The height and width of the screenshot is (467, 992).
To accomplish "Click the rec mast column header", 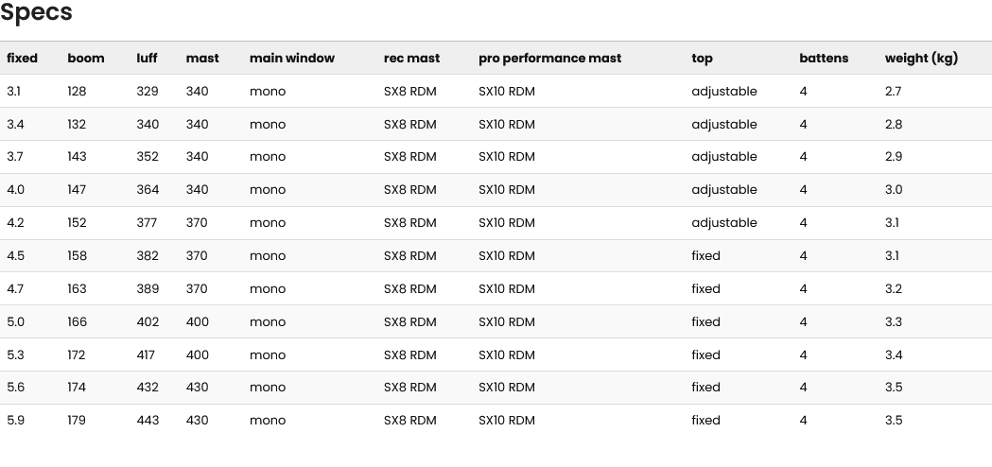I will pos(412,59).
